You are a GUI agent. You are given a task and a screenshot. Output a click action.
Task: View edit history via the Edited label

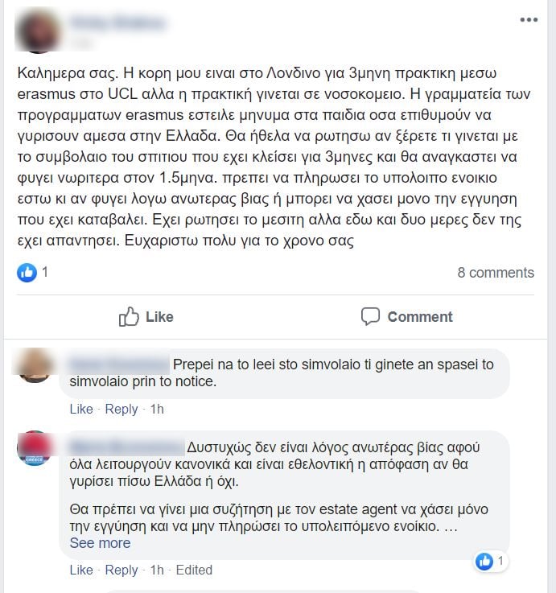click(194, 570)
